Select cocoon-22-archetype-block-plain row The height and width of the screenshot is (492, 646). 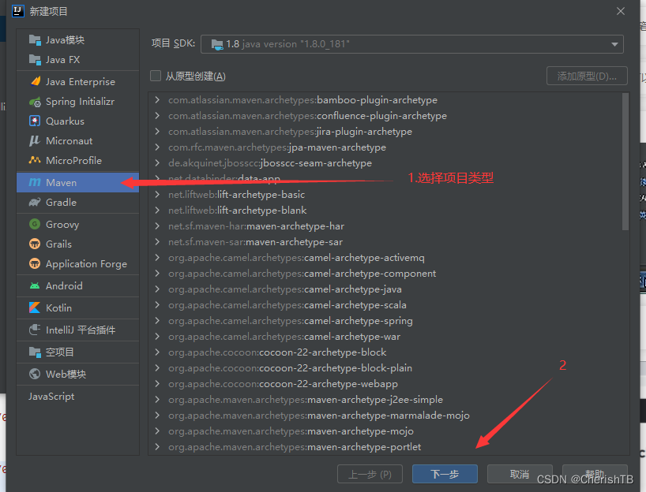point(385,367)
